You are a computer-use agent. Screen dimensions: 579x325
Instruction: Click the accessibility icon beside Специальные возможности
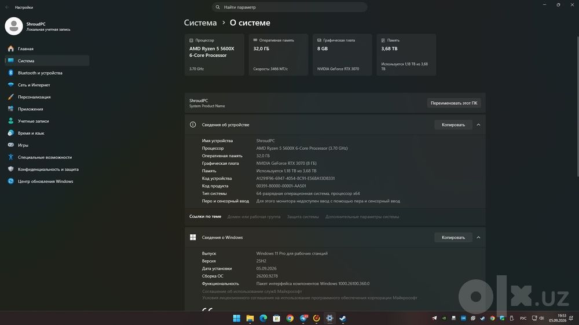(10, 157)
